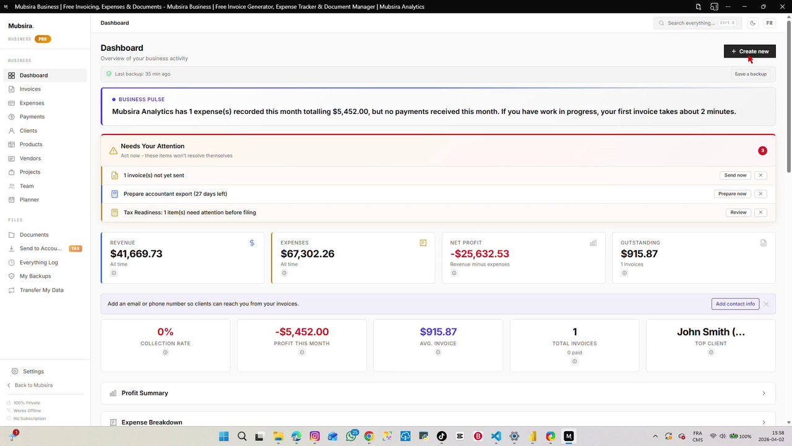Click the Vendors truck icon
The image size is (792, 446).
[12, 159]
